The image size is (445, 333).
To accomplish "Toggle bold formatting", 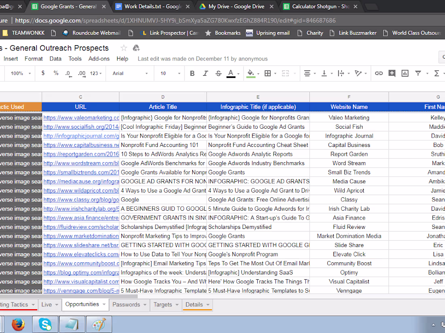I will coord(192,73).
